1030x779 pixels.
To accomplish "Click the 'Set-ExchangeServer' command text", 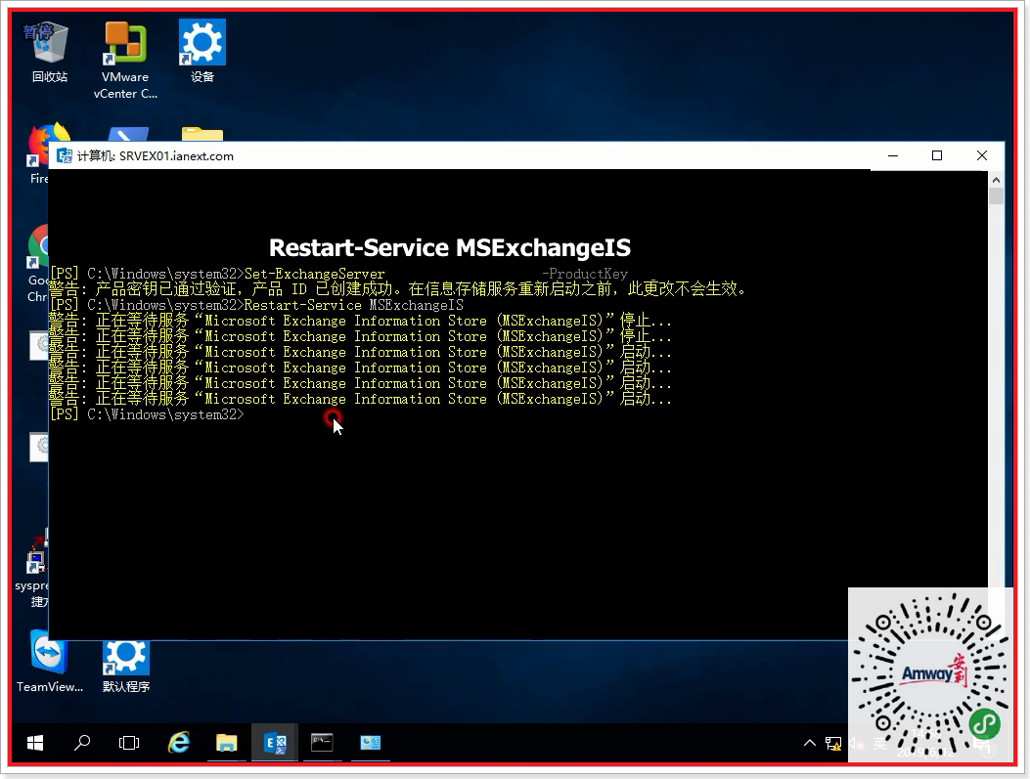I will click(x=315, y=274).
